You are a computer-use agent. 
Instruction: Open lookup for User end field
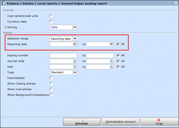(111, 67)
